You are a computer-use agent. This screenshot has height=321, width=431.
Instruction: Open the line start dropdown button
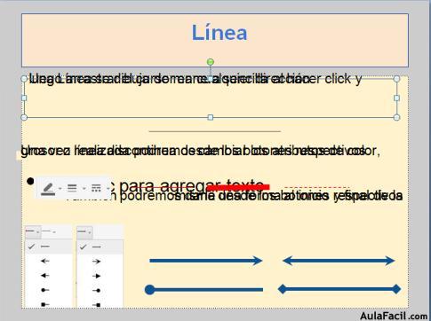[33, 232]
